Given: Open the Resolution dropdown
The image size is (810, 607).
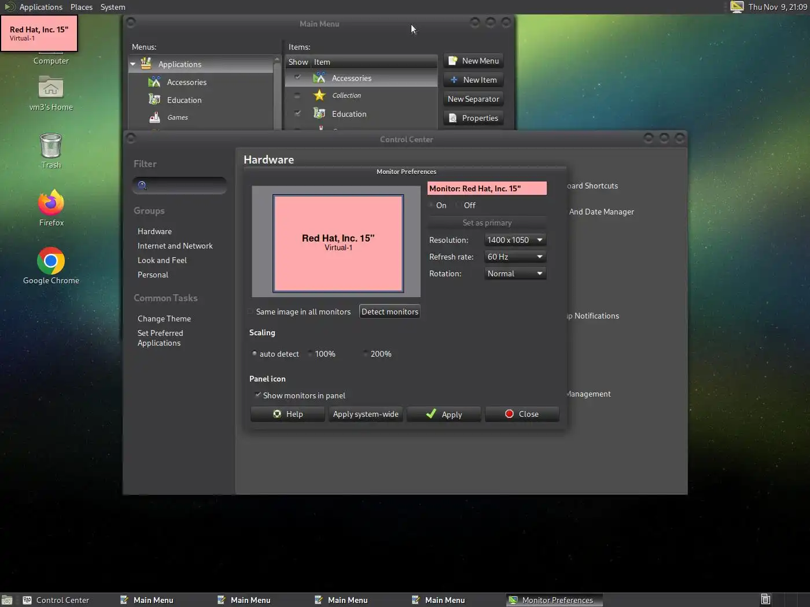Looking at the screenshot, I should (x=515, y=240).
